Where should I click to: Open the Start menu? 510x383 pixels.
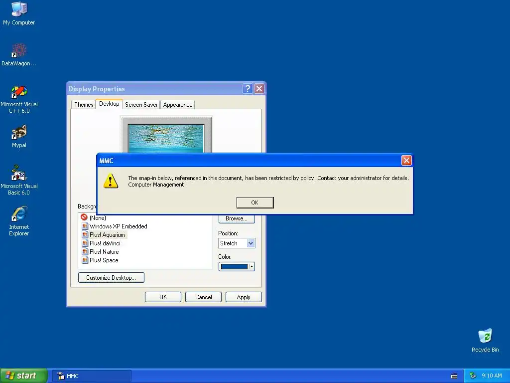23,376
